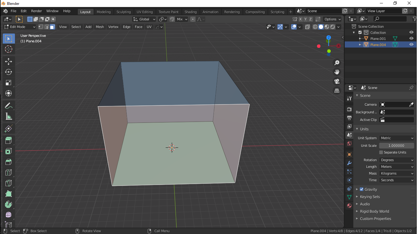Expand the Rigid Body World panel

374,211
